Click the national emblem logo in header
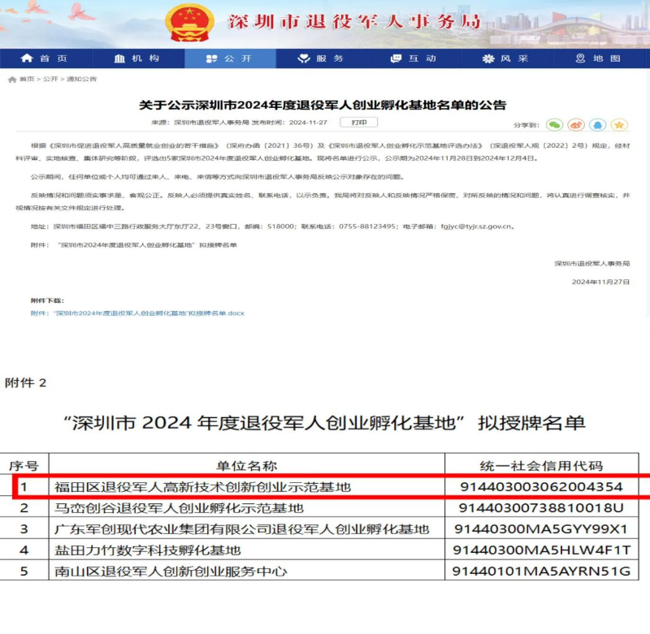Viewport: 650px width, 634px height. tap(189, 23)
